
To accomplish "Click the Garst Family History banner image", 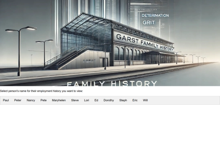I will tap(110, 43).
